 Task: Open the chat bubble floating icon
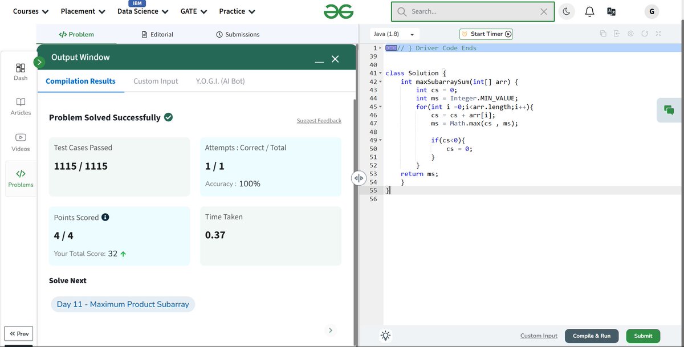click(669, 110)
